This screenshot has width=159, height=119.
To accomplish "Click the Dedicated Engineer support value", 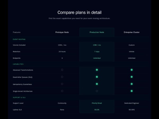I will (131, 103).
